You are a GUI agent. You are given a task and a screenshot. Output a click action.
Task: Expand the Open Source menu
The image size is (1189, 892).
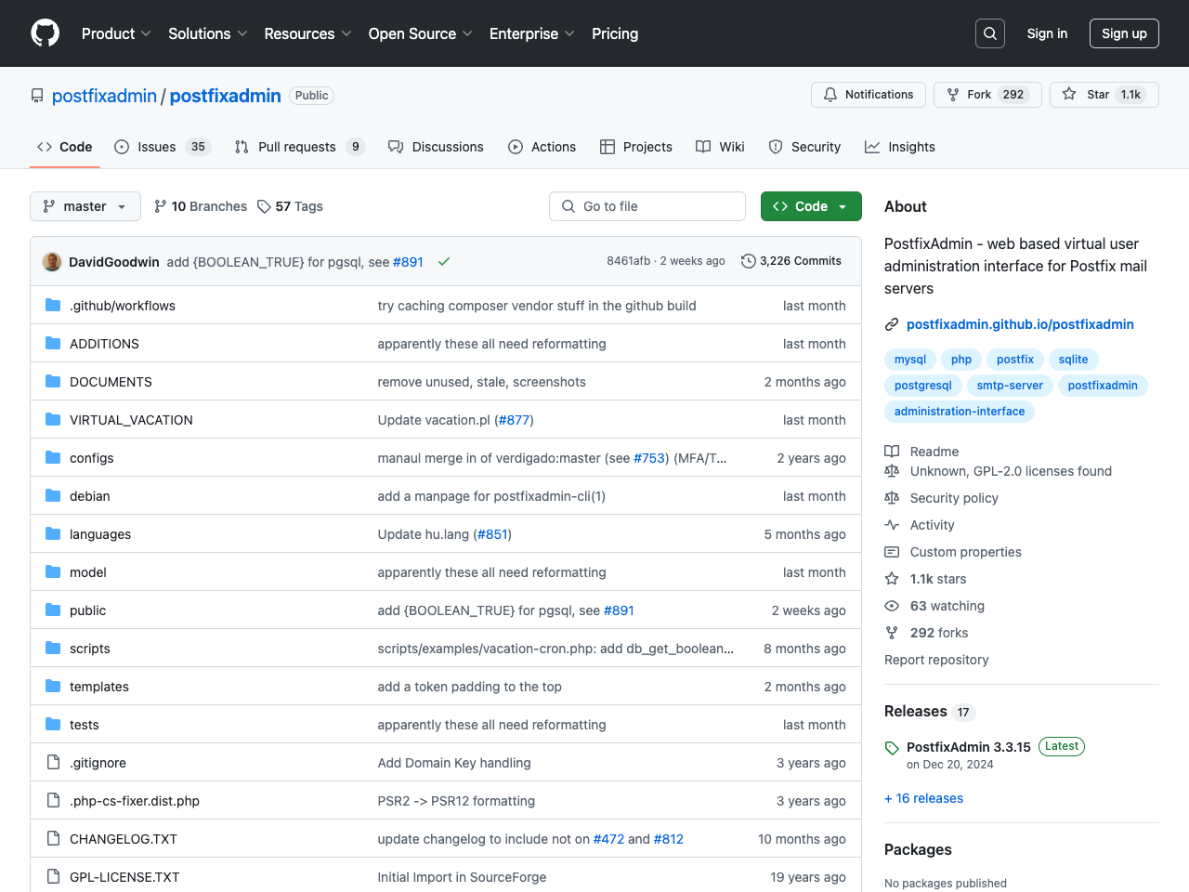point(421,33)
